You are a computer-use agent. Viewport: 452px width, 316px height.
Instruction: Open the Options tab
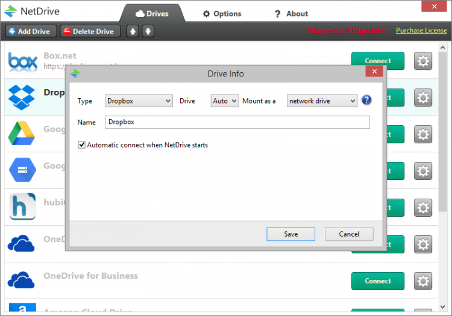(222, 13)
